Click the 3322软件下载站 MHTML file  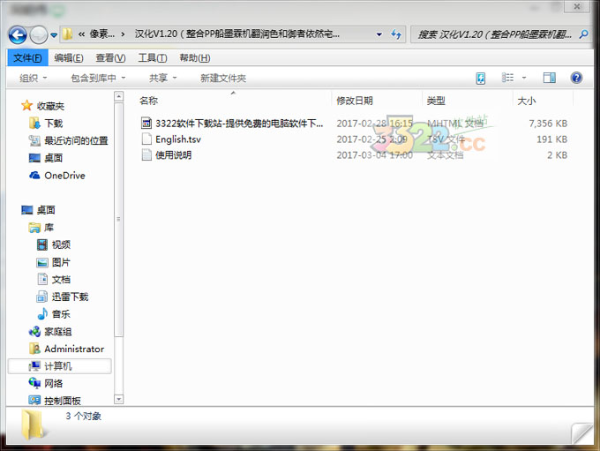(238, 124)
